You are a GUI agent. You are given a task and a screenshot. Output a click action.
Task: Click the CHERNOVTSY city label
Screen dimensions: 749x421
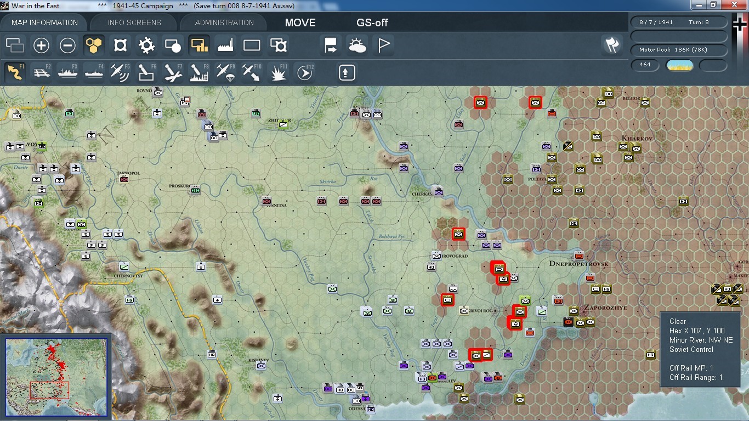(129, 276)
